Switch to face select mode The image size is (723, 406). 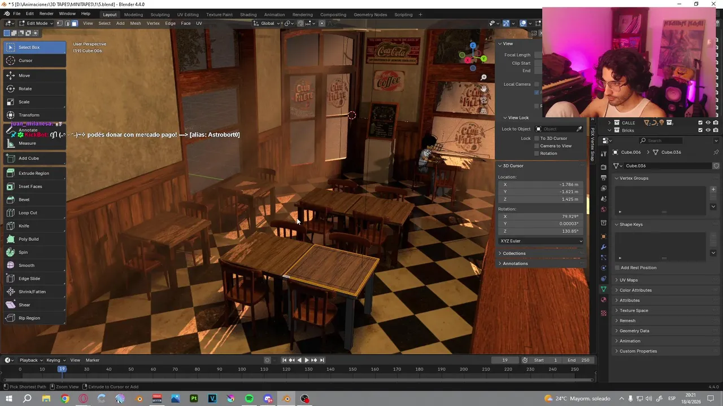[x=74, y=23]
